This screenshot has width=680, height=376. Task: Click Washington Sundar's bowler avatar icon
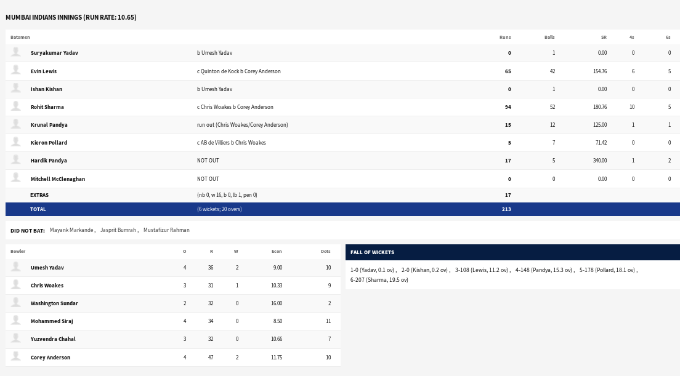coord(15,302)
